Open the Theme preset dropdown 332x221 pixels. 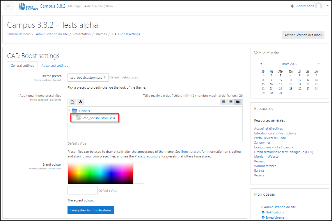pos(88,78)
